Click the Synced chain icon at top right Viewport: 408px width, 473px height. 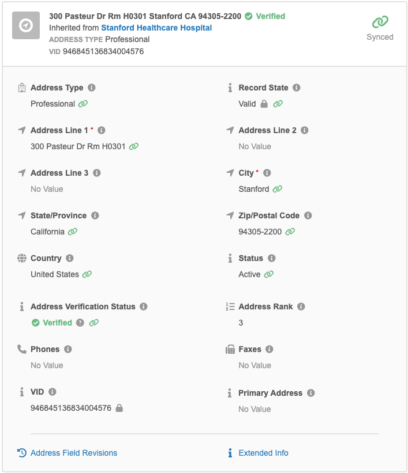[x=380, y=22]
